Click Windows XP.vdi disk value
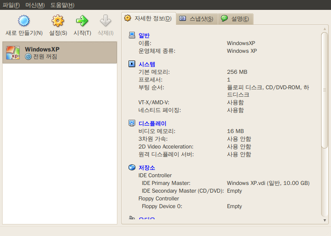The image size is (331, 236). point(268,183)
